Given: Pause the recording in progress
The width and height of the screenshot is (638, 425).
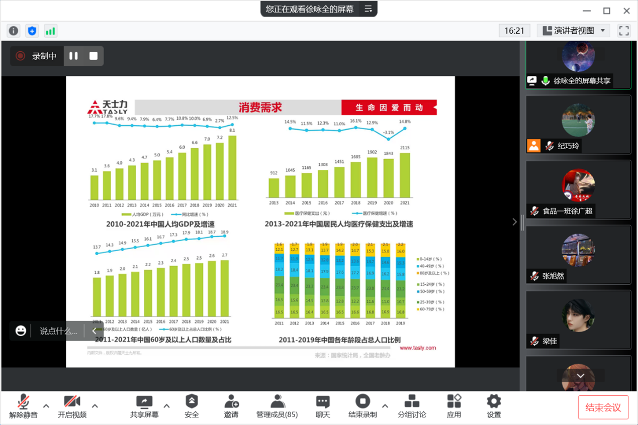Looking at the screenshot, I should click(73, 56).
